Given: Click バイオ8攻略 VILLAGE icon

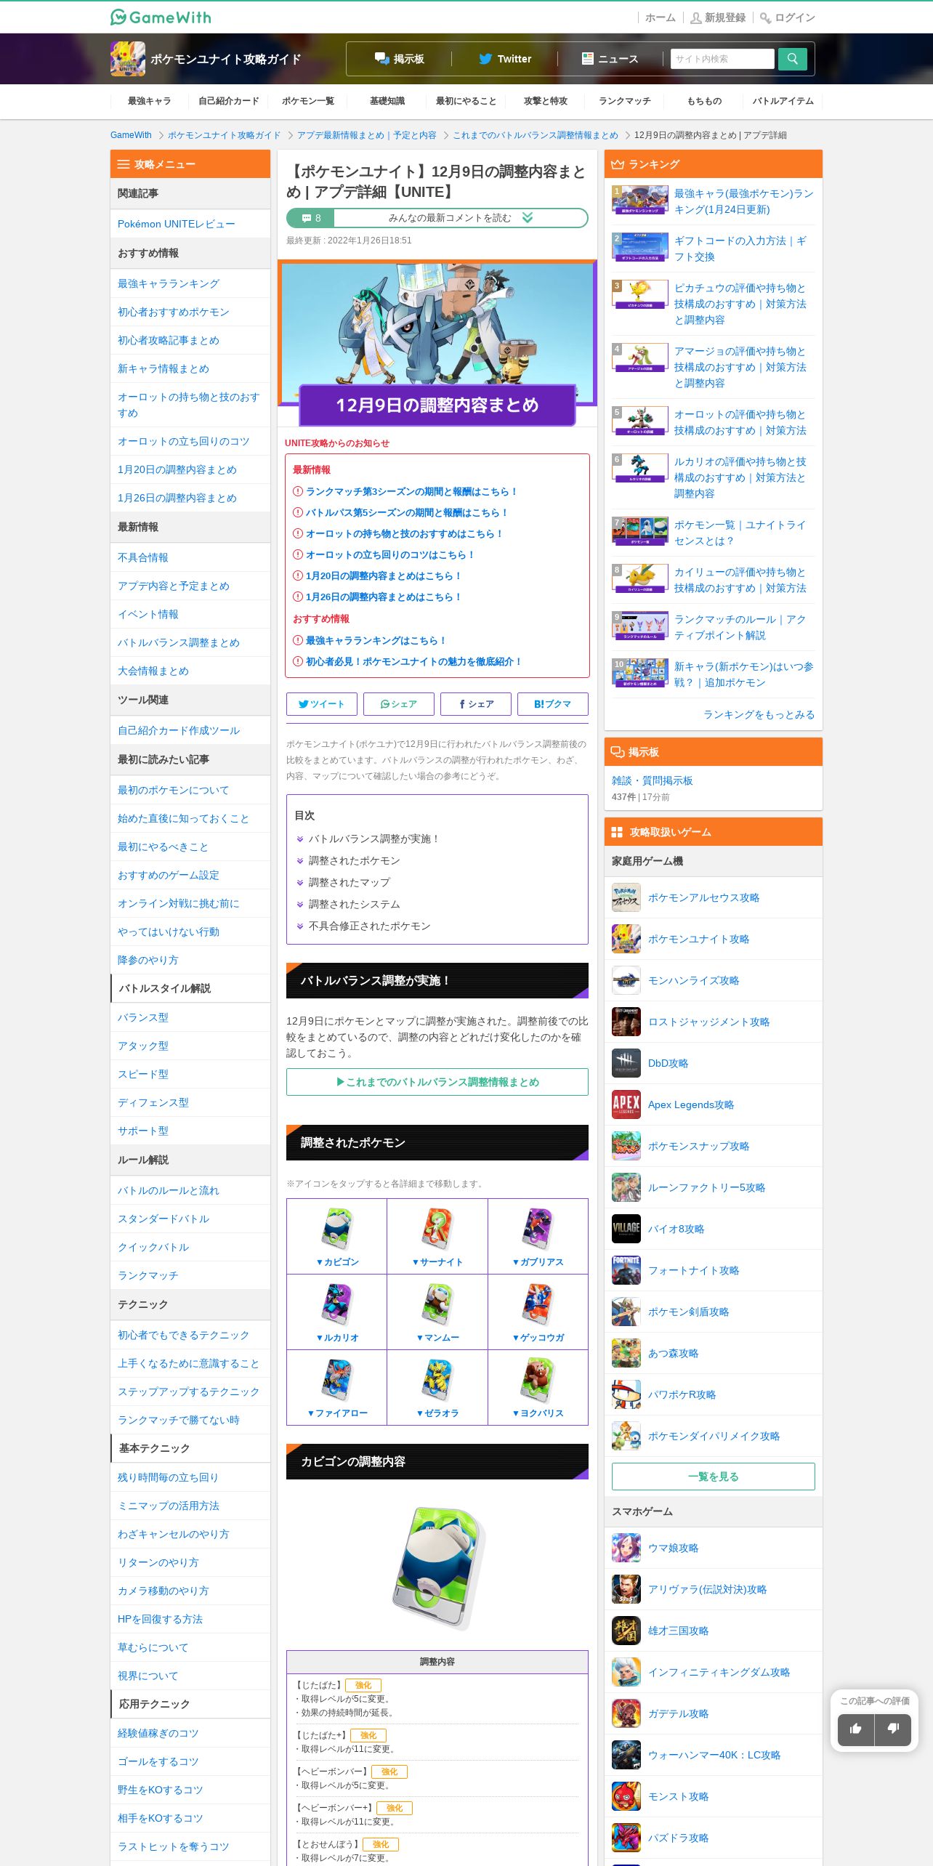Looking at the screenshot, I should pyautogui.click(x=626, y=1229).
